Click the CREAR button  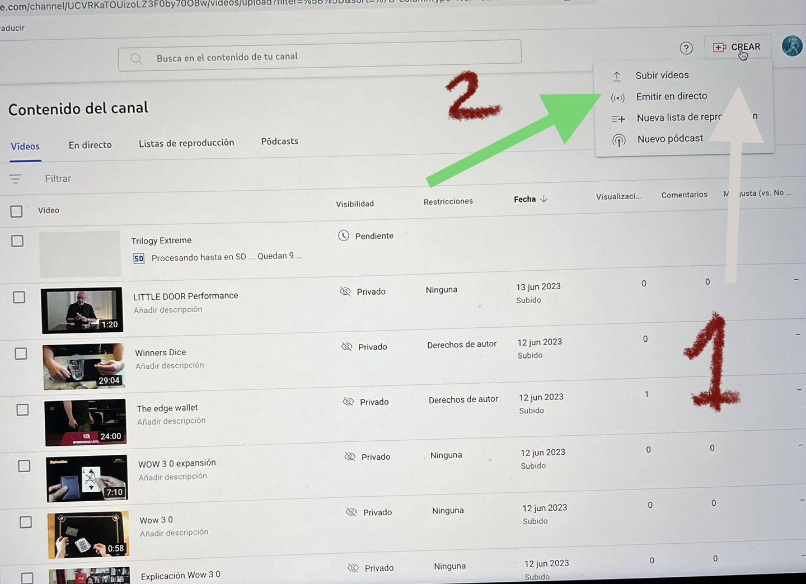(x=737, y=48)
